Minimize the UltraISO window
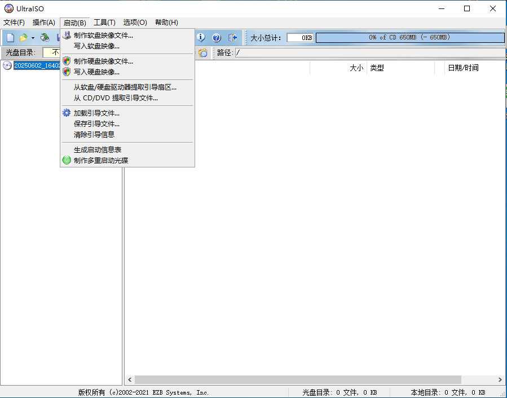This screenshot has height=398, width=507. [442, 8]
